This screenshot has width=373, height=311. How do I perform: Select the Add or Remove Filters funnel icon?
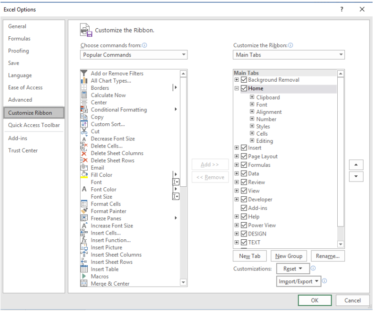pyautogui.click(x=84, y=73)
